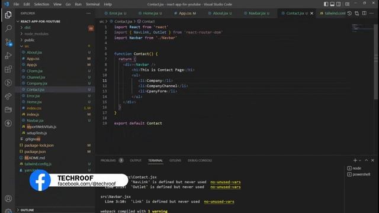
Task: Click the Explorer more actions ellipsis
Action: [88, 13]
